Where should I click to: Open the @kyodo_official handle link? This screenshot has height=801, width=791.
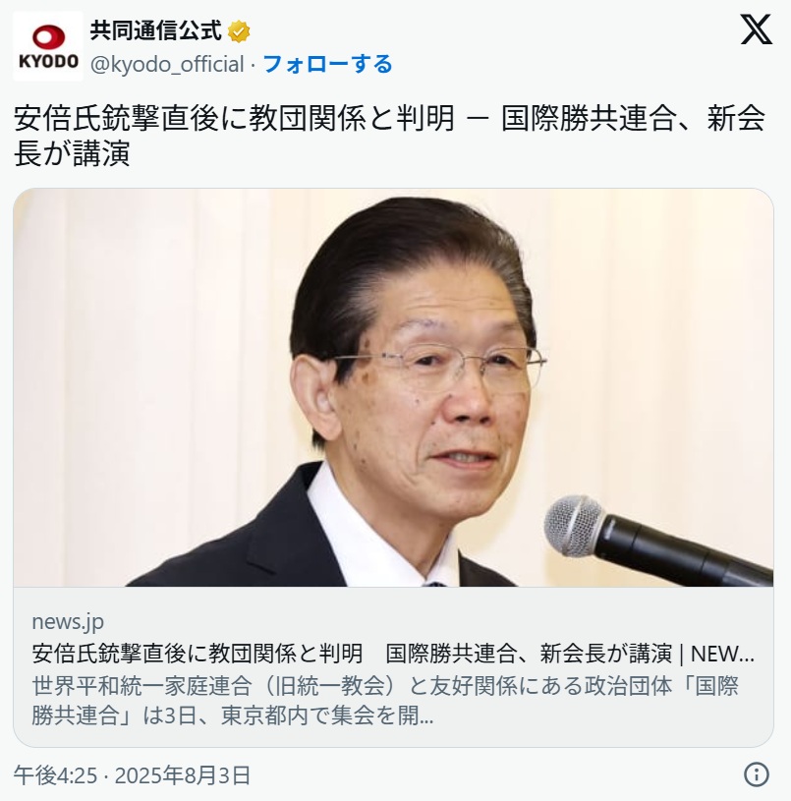coord(167,64)
